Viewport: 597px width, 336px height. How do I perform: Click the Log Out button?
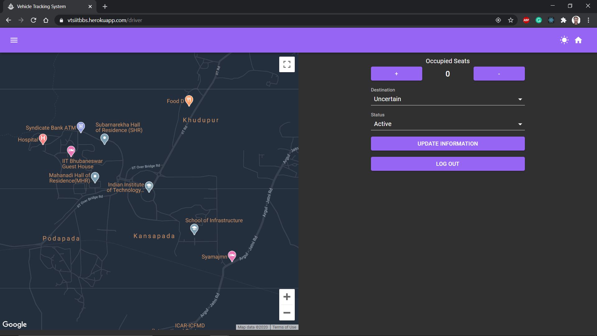pyautogui.click(x=447, y=164)
